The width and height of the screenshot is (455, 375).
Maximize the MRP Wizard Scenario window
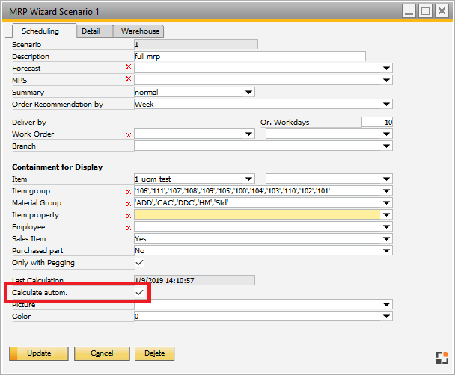click(425, 11)
